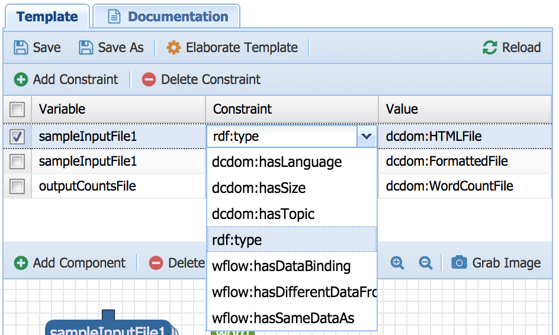
Task: Click the Save floppy disk icon
Action: coord(21,48)
